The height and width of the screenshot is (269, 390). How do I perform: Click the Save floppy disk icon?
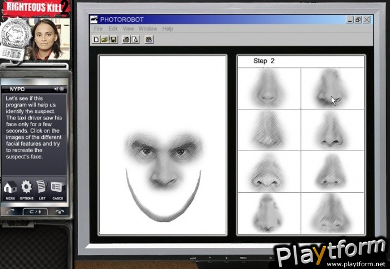(x=114, y=39)
